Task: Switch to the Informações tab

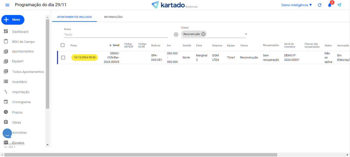Action: [113, 17]
